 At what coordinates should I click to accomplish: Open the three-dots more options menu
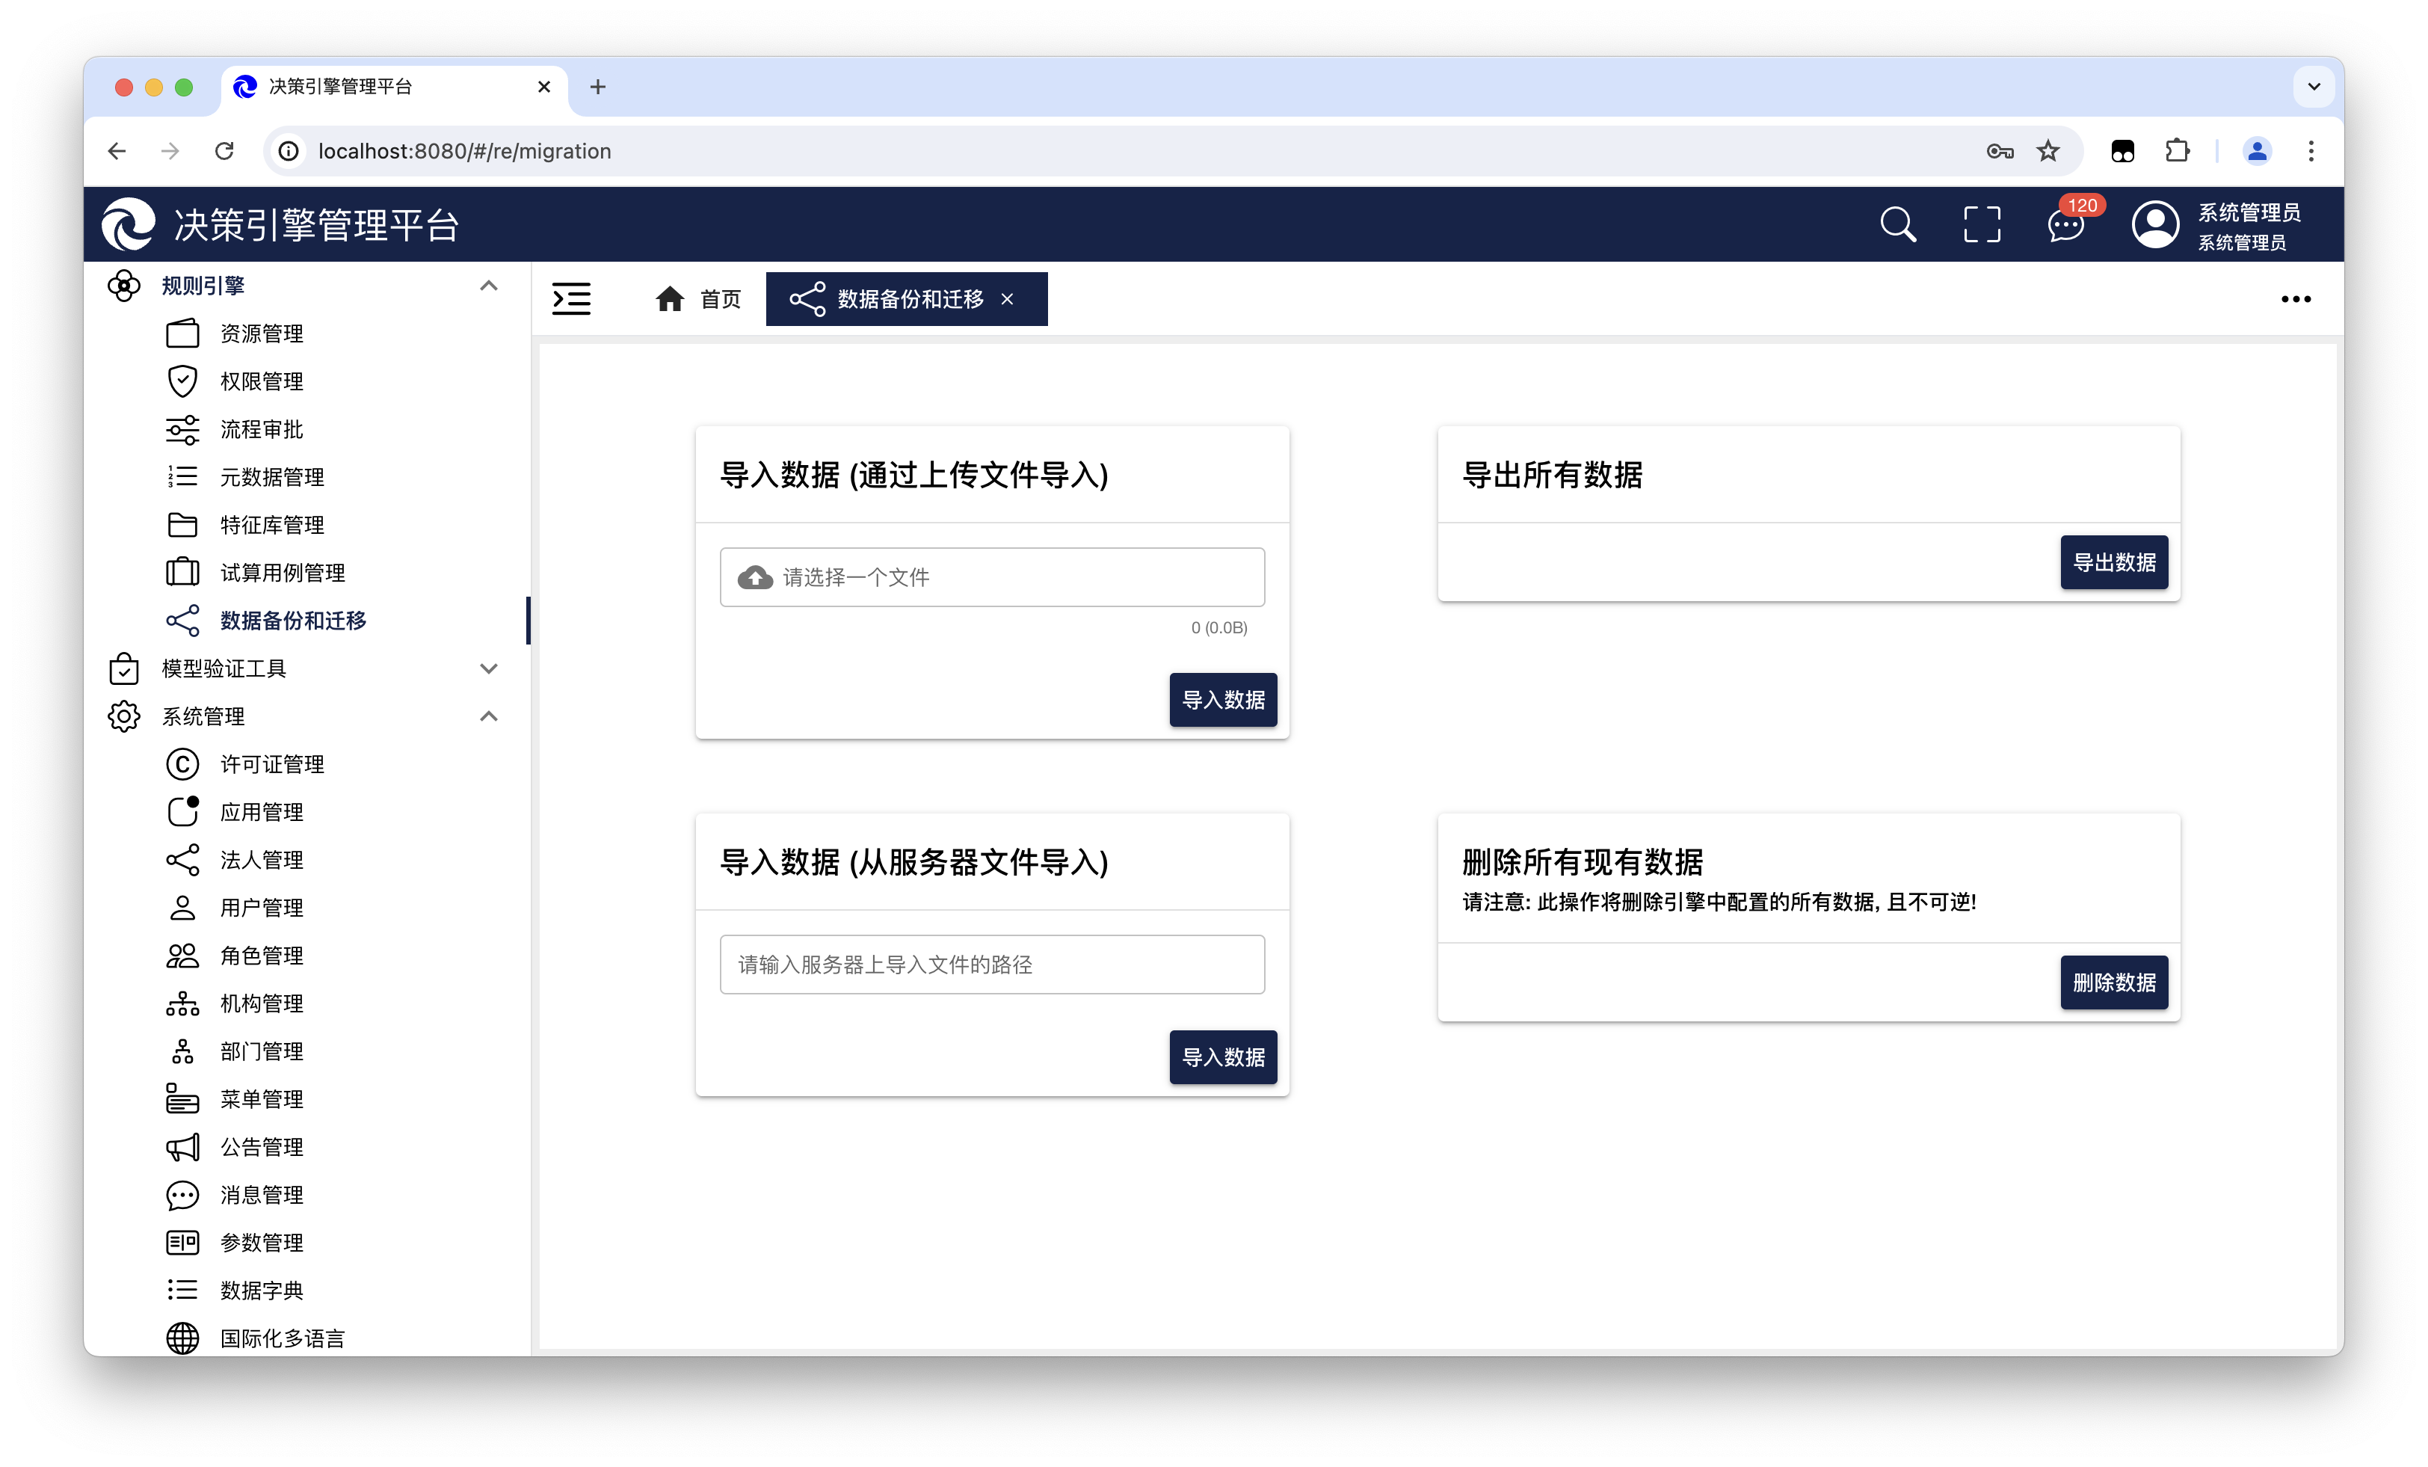tap(2295, 299)
